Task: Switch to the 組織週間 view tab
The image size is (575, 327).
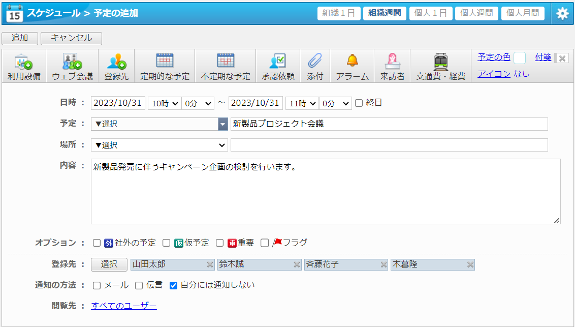Action: click(385, 14)
